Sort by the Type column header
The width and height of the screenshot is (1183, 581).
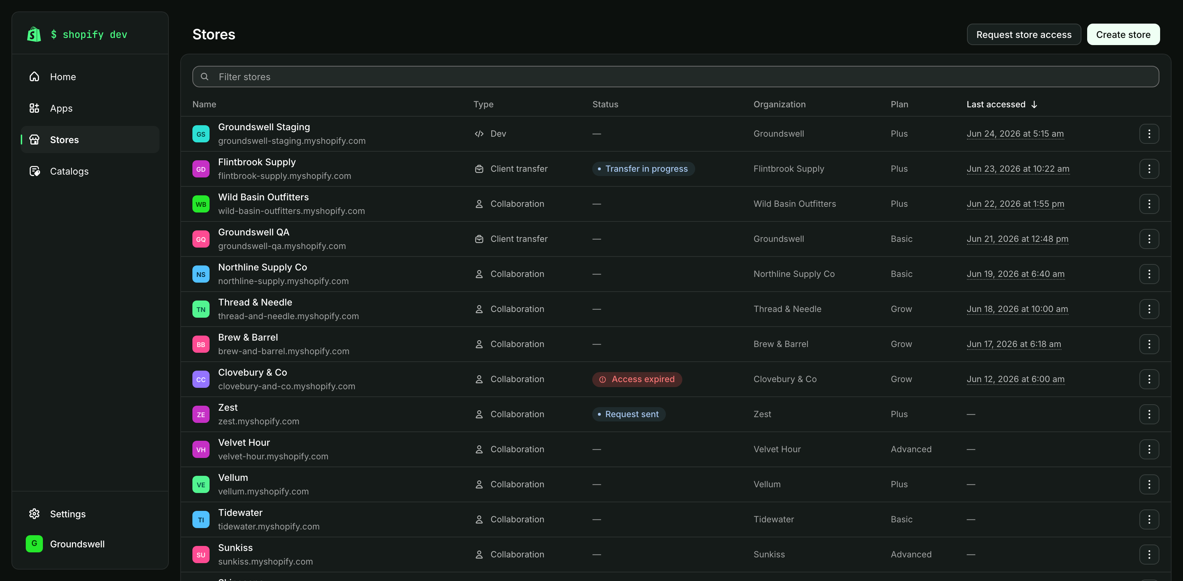(483, 104)
